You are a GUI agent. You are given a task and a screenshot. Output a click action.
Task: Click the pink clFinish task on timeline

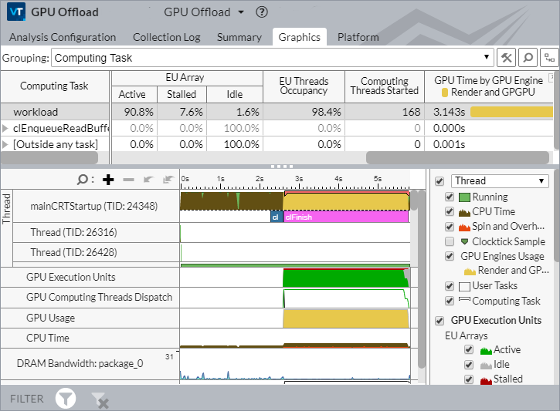click(344, 217)
